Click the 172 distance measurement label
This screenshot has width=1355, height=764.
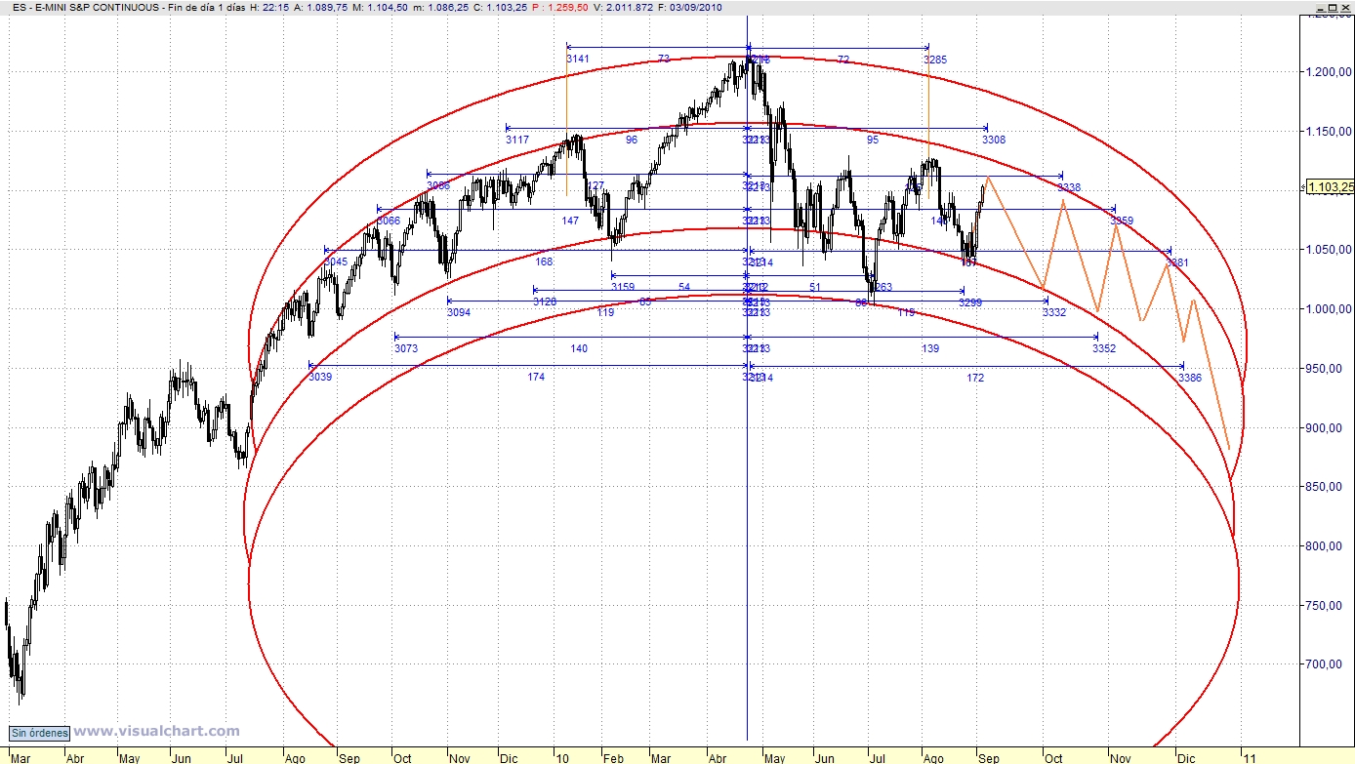point(975,378)
